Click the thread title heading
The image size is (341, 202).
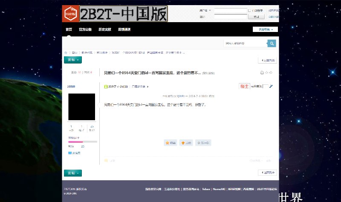(153, 73)
